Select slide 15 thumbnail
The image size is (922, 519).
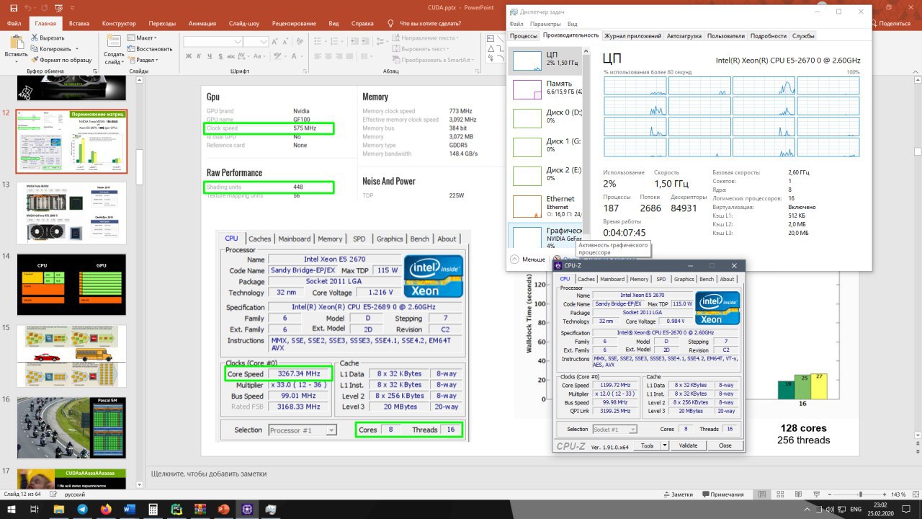pyautogui.click(x=71, y=356)
